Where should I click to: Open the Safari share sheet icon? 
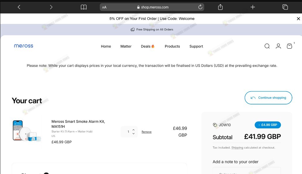[220, 7]
